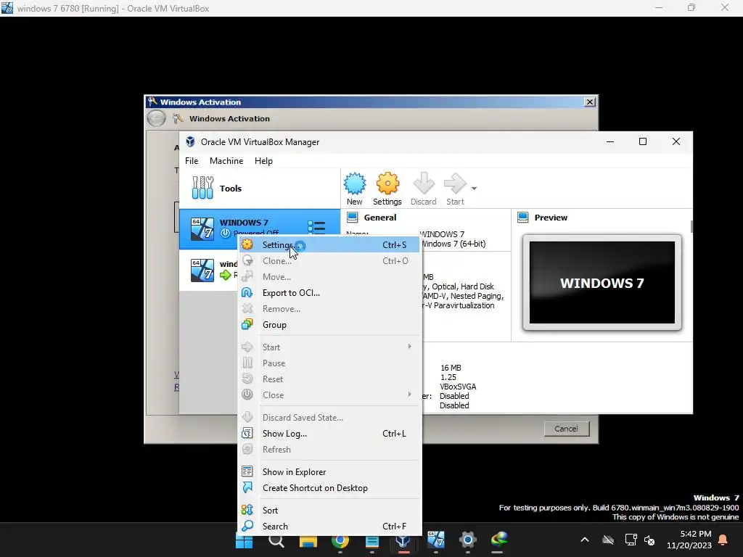This screenshot has height=557, width=743.
Task: Expand the Start submenu in context menu
Action: pos(329,347)
